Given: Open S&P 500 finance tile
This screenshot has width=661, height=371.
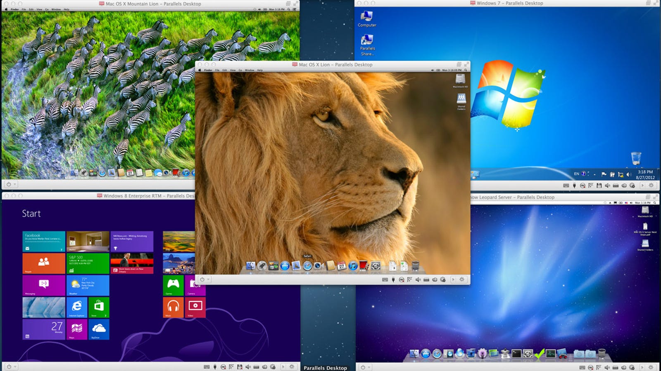Looking at the screenshot, I should (88, 263).
